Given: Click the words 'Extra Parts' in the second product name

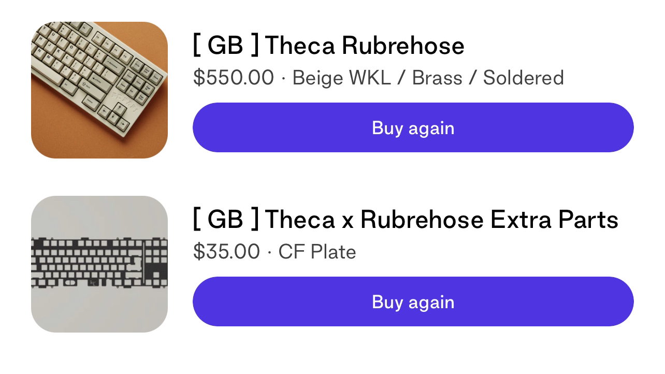Looking at the screenshot, I should (x=554, y=220).
